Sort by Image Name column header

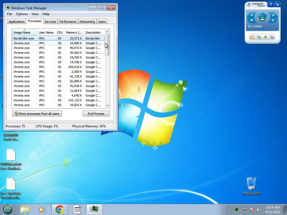(x=25, y=32)
